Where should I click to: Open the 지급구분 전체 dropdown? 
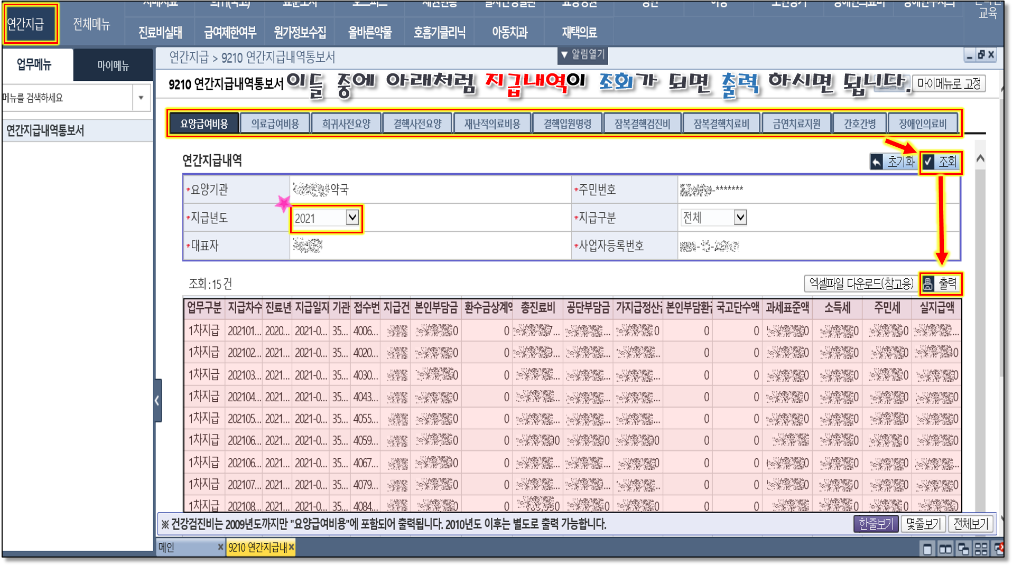pos(740,218)
